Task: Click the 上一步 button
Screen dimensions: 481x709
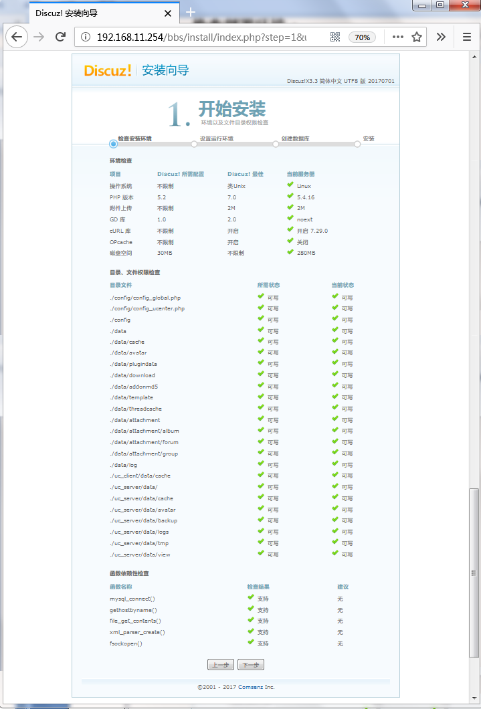Action: (x=221, y=665)
